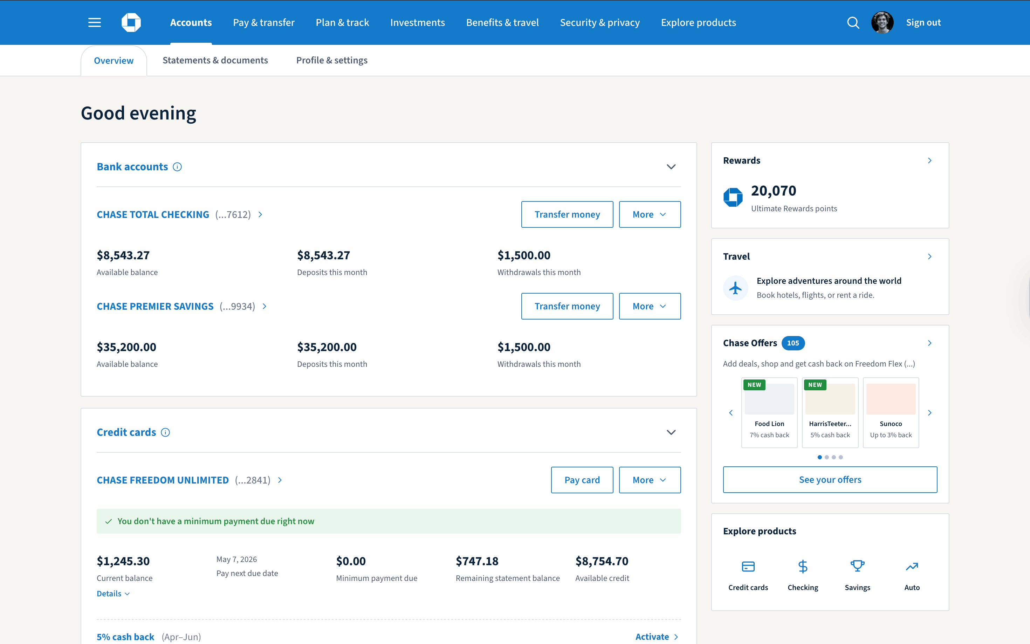Open the Benefits & travel menu
The width and height of the screenshot is (1030, 644).
[502, 22]
